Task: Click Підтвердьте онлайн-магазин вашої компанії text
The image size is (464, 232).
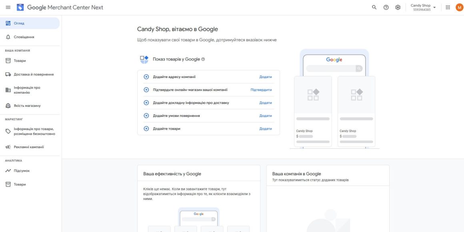Action: [x=190, y=90]
